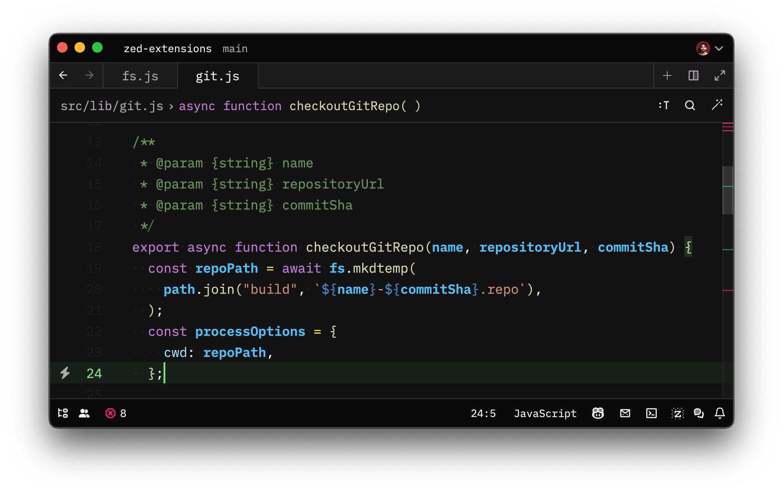
Task: Expand the chevron beside the avatar
Action: (x=719, y=48)
